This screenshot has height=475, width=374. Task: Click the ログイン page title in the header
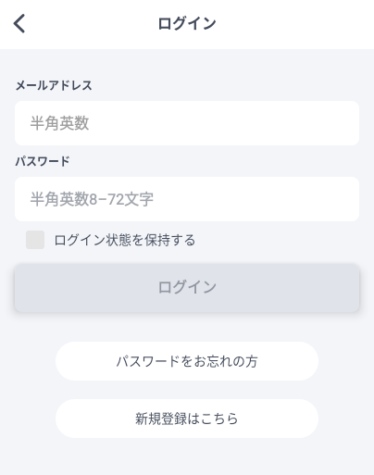[x=187, y=23]
